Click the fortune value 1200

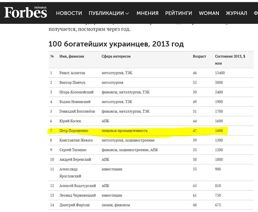point(219,150)
